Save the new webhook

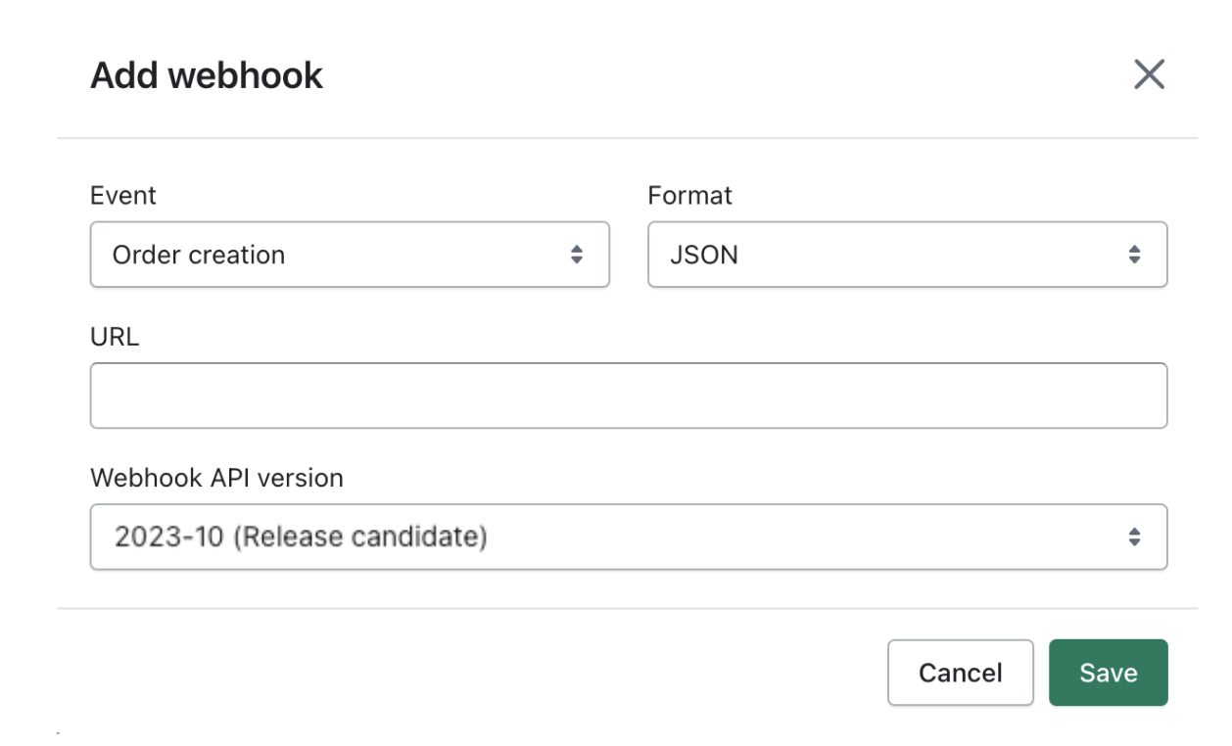click(x=1109, y=673)
